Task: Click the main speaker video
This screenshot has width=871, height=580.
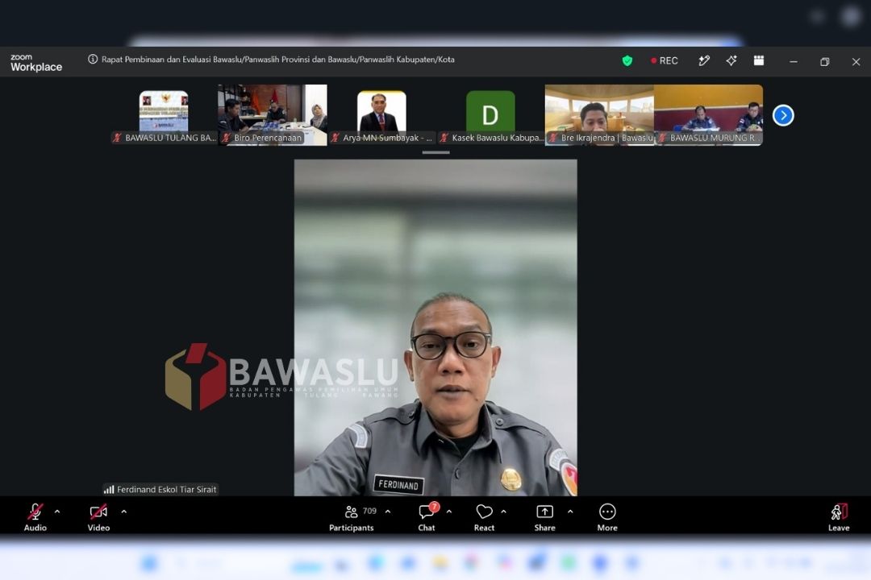Action: 435,328
